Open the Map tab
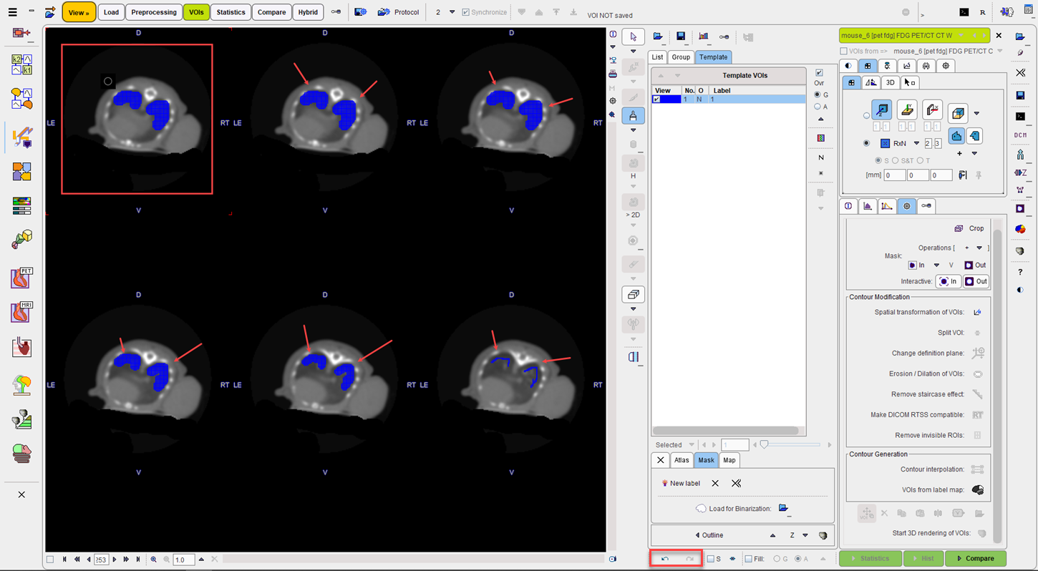Screen dimensions: 1038x571 click(729, 460)
